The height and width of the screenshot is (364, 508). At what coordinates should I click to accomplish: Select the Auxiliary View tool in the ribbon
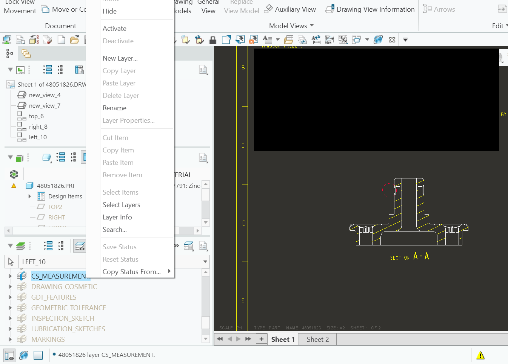pyautogui.click(x=290, y=9)
